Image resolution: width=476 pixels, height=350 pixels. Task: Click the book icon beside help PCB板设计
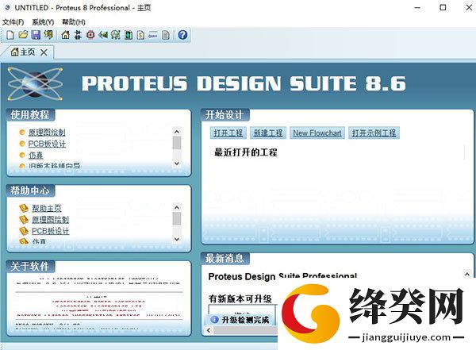tap(24, 231)
